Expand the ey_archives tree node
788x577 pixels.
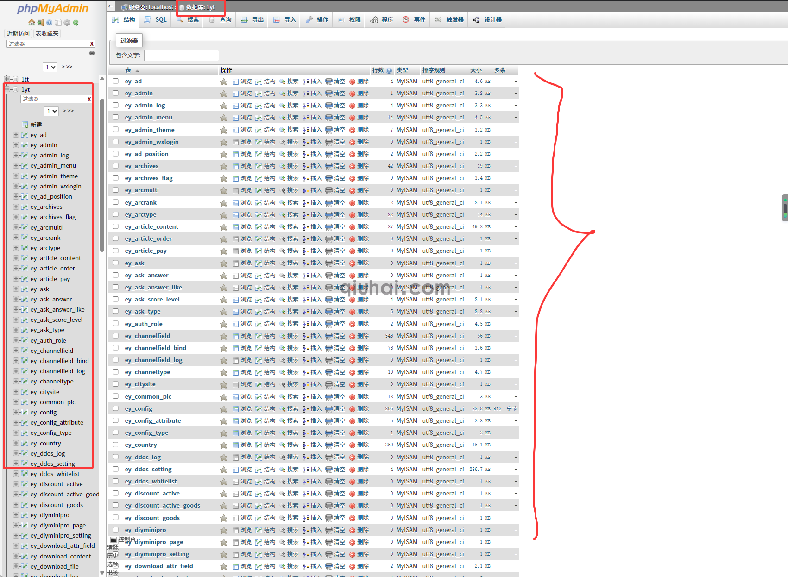coord(16,207)
